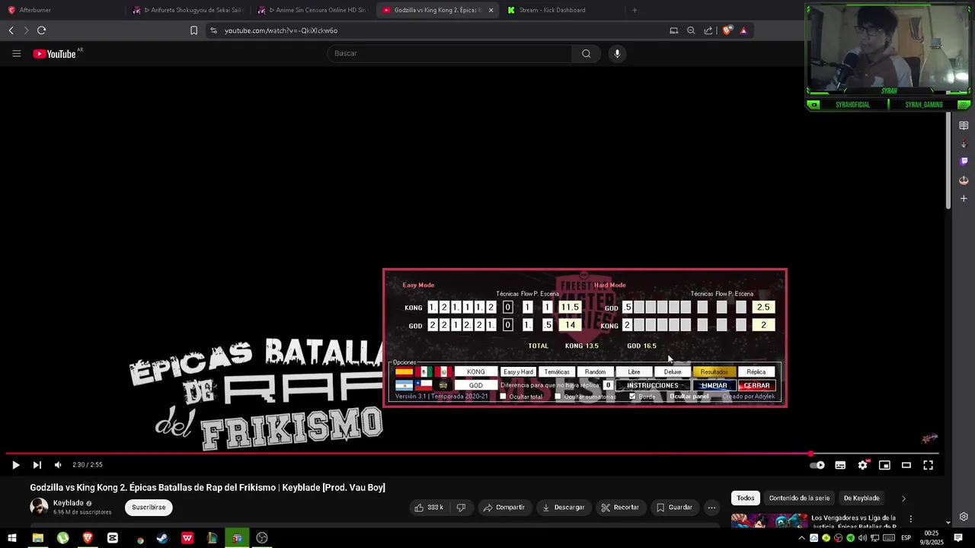Close the Godzilla vs King Kong tab
The width and height of the screenshot is (975, 548).
(x=491, y=10)
